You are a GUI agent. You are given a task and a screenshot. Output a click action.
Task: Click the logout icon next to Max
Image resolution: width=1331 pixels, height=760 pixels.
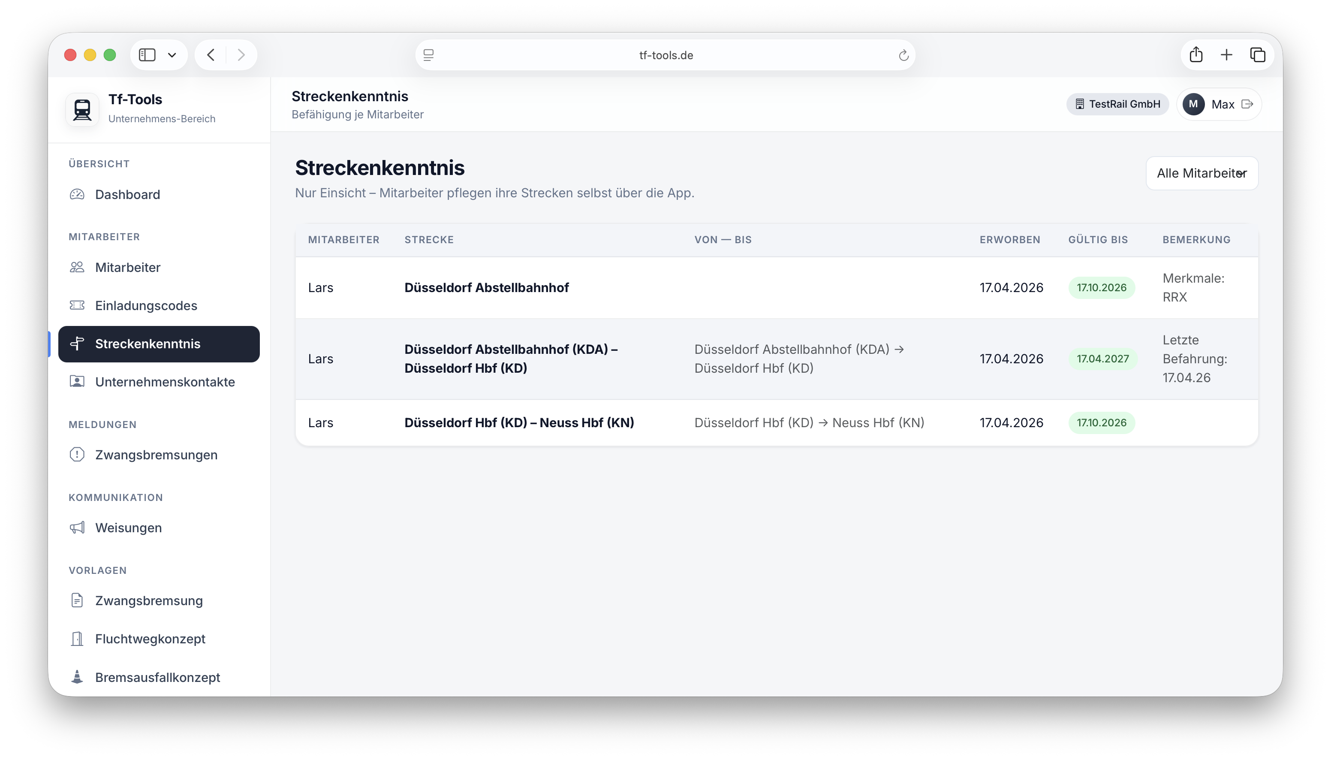[x=1247, y=104]
